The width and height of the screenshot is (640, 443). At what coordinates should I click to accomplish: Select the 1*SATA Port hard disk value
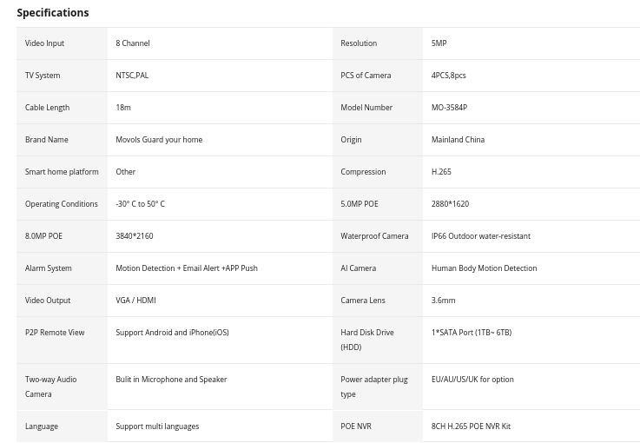pos(472,333)
